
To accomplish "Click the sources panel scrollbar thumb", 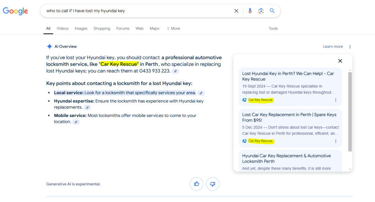I will 350,112.
